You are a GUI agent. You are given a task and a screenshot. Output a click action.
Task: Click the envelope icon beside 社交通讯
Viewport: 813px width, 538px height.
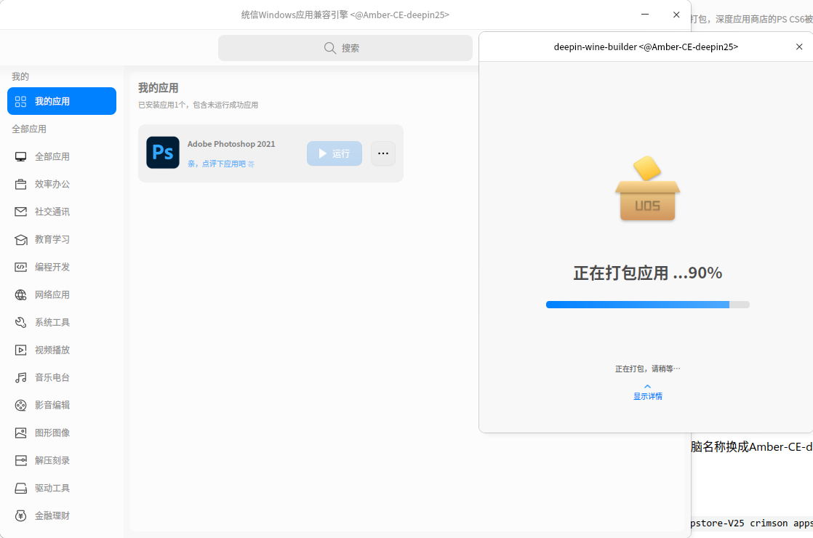click(21, 212)
